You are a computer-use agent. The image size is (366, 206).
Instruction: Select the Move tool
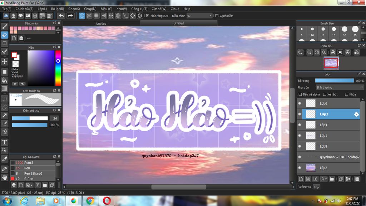tap(4, 62)
